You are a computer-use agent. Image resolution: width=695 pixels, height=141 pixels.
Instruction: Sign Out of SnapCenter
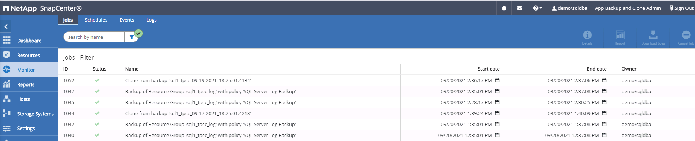point(681,8)
